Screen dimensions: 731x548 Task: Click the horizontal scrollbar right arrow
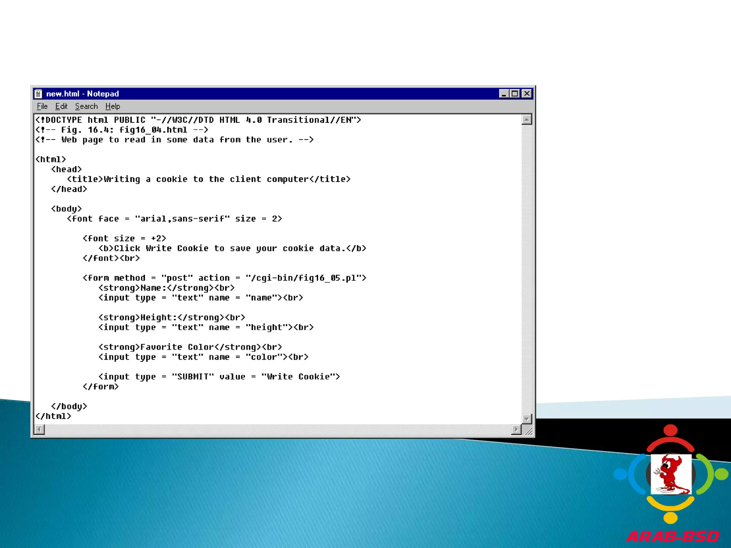point(516,430)
